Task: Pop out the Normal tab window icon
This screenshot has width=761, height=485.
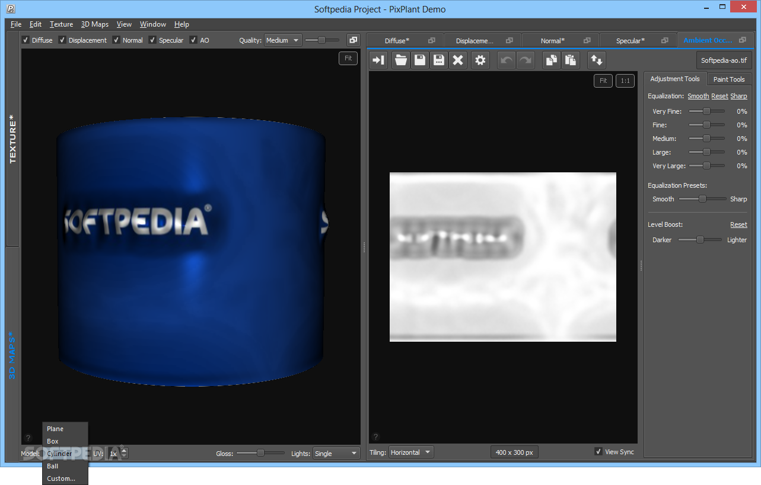Action: [x=587, y=40]
